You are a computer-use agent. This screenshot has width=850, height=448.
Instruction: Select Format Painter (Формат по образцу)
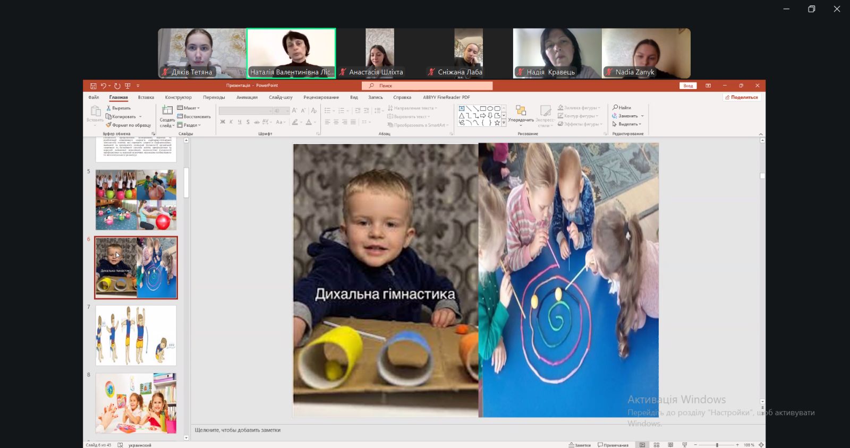(109, 125)
